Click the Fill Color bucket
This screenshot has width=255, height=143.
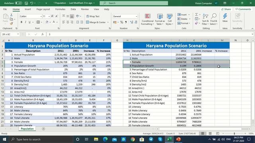click(47, 22)
